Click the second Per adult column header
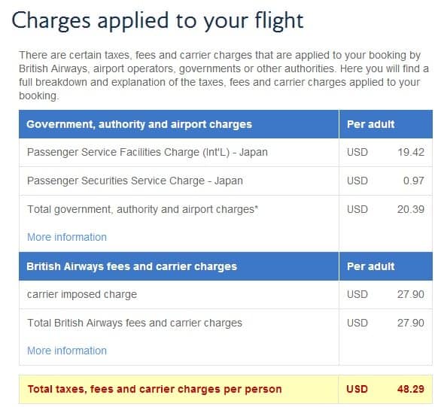Image resolution: width=435 pixels, height=407 pixels. 370,267
